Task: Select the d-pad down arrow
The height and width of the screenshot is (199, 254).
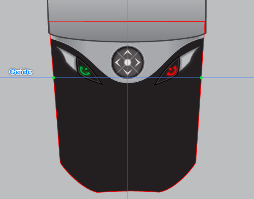Action: [128, 72]
